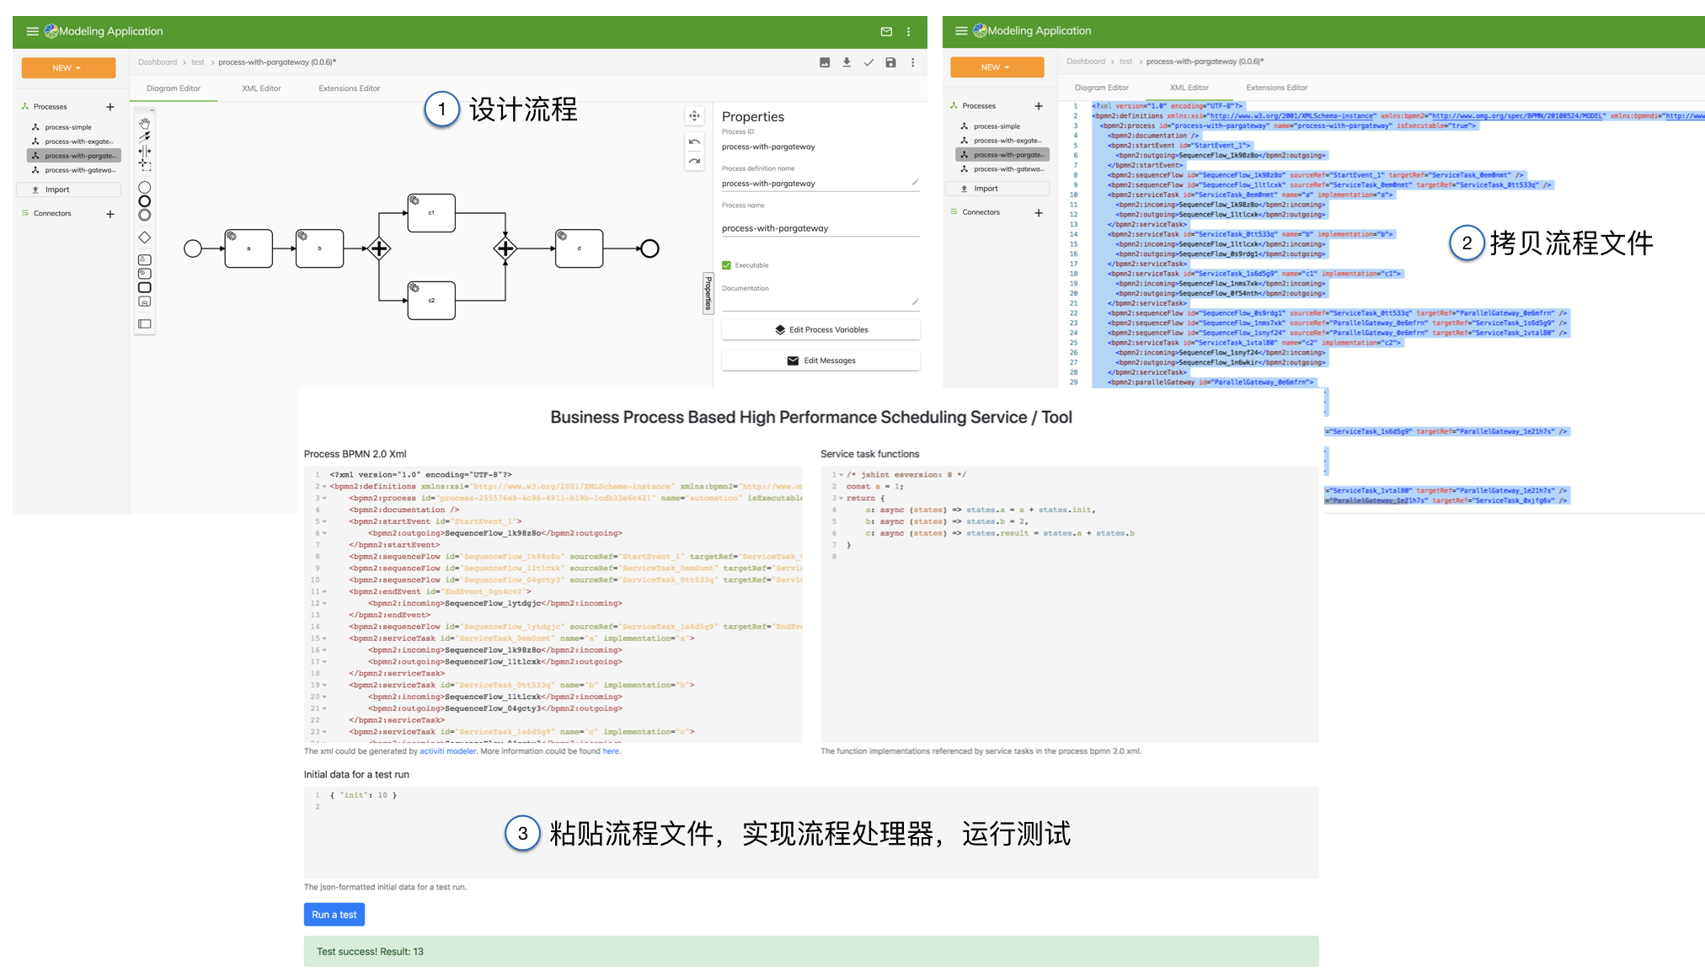Save the diagram with the save icon
The height and width of the screenshot is (977, 1705).
coord(890,62)
